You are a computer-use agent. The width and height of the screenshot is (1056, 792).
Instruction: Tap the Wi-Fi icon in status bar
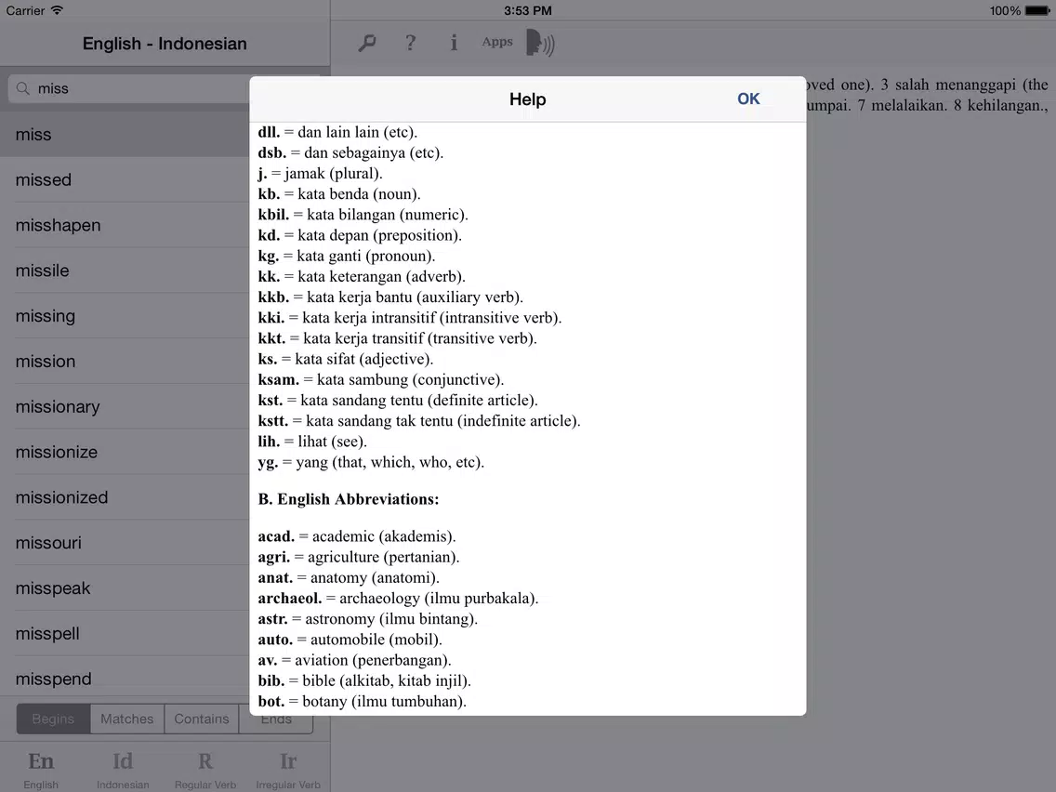(x=57, y=10)
